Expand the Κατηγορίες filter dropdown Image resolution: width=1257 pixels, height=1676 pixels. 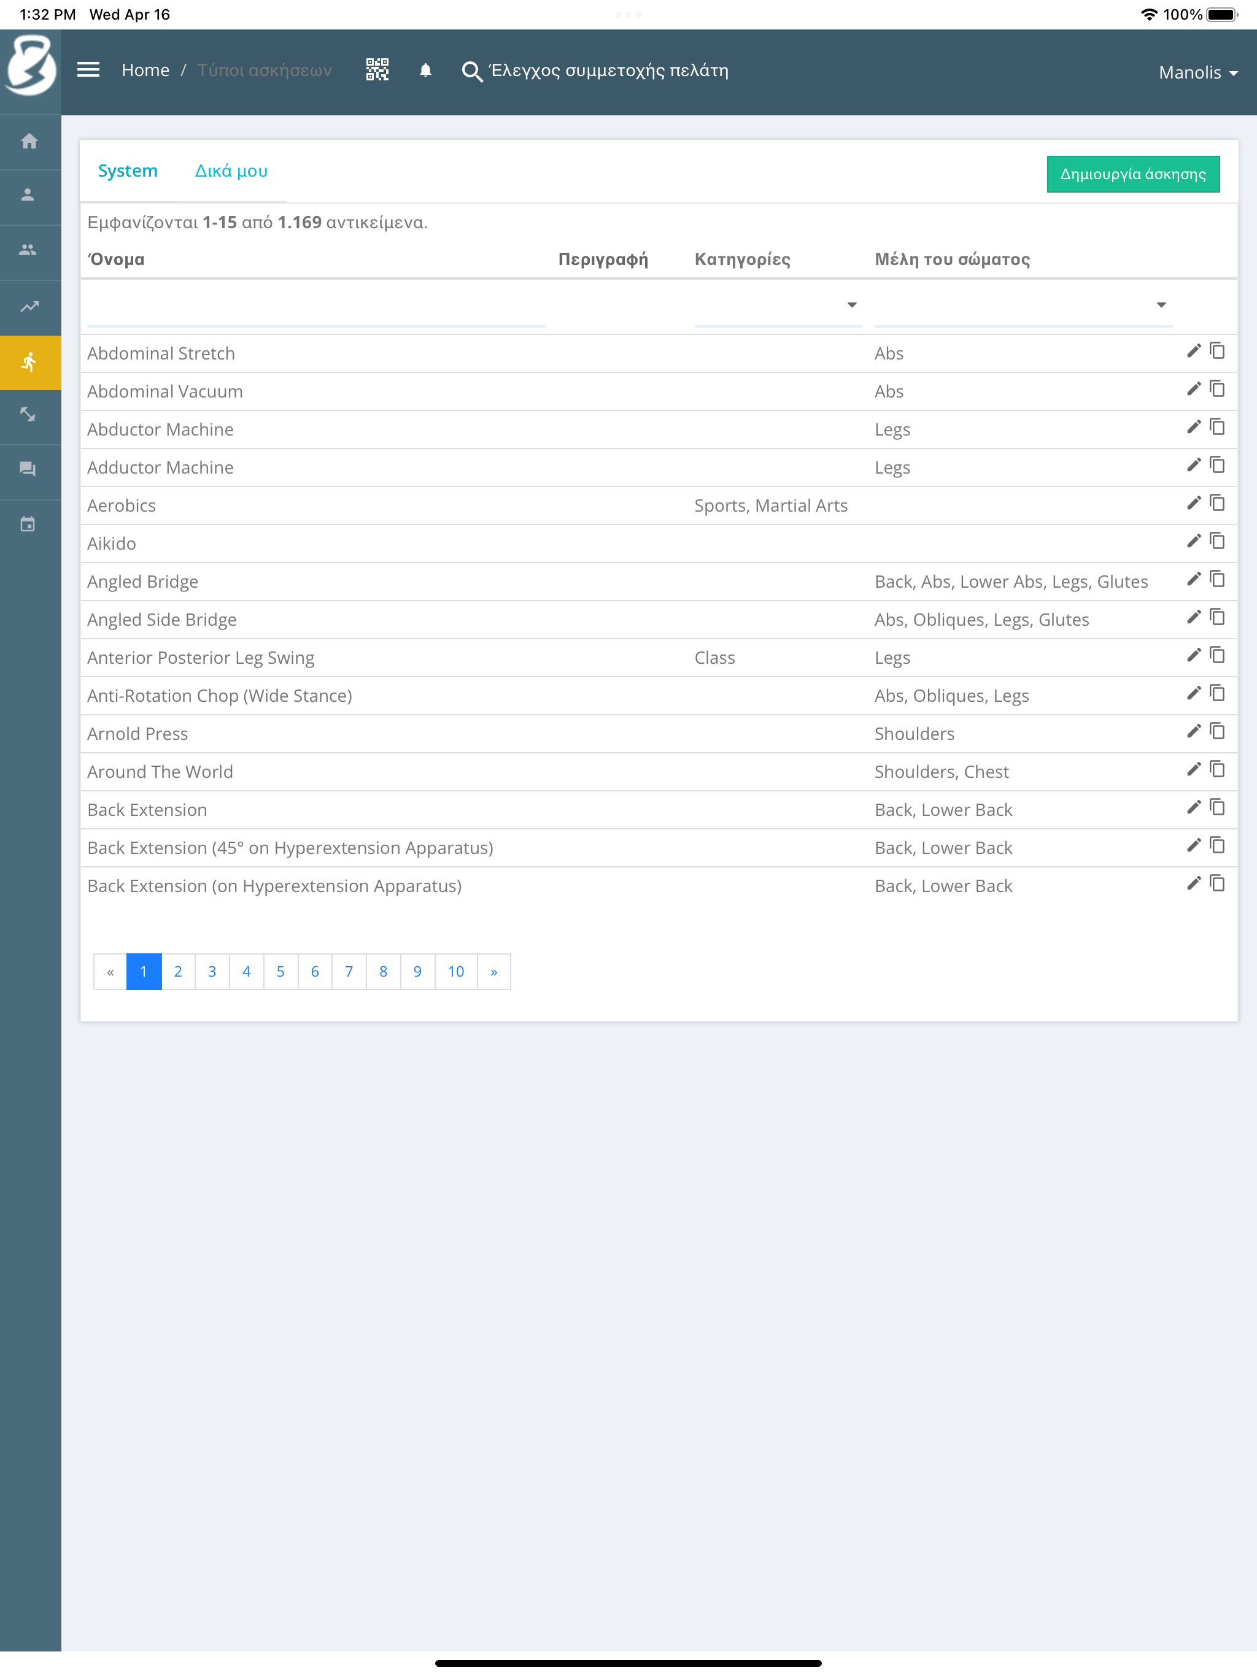(x=778, y=306)
